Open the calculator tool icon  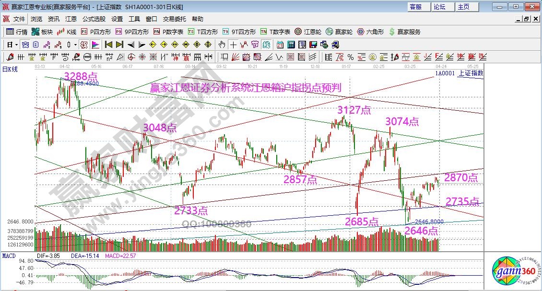click(x=290, y=45)
